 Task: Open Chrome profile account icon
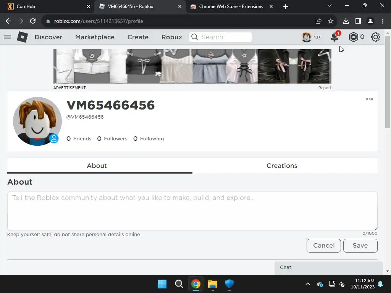click(x=370, y=21)
